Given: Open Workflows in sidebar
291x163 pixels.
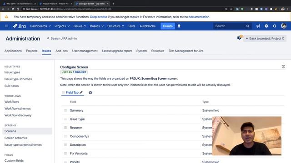Looking at the screenshot, I should pos(12,101).
